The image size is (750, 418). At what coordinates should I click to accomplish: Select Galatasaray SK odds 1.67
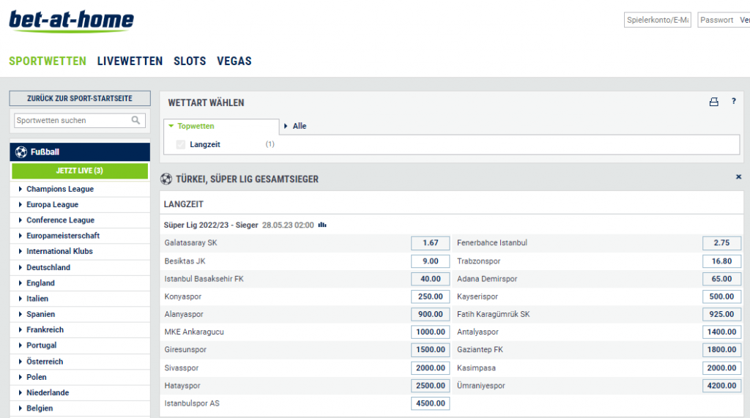click(431, 243)
